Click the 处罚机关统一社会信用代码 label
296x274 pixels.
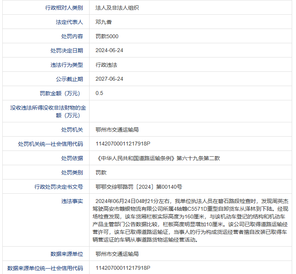pos(51,144)
